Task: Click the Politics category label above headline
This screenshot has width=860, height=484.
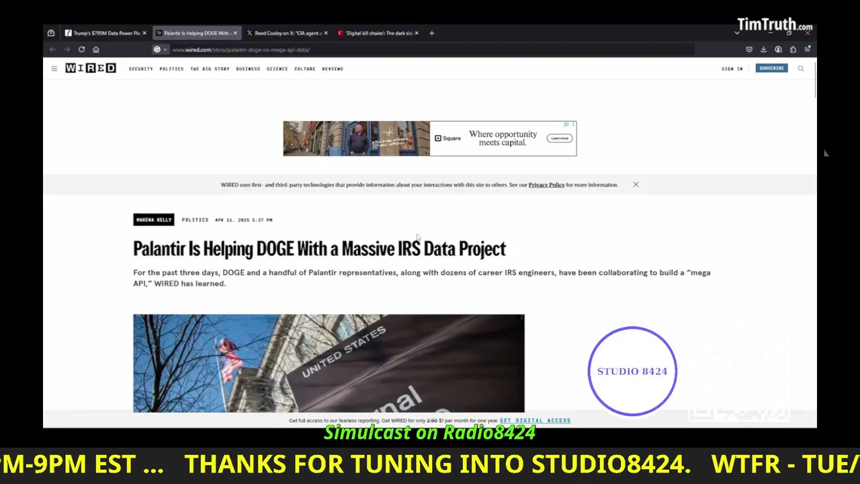Action: click(x=195, y=220)
